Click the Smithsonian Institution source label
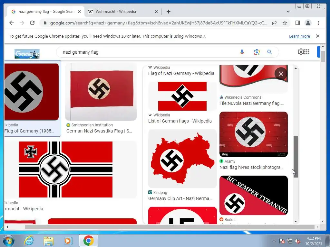 pyautogui.click(x=92, y=125)
